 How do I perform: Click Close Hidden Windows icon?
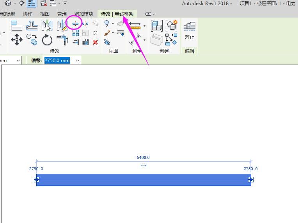point(44,3)
